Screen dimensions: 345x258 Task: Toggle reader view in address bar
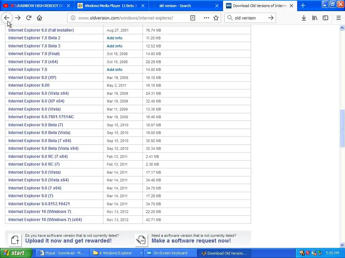(x=193, y=18)
